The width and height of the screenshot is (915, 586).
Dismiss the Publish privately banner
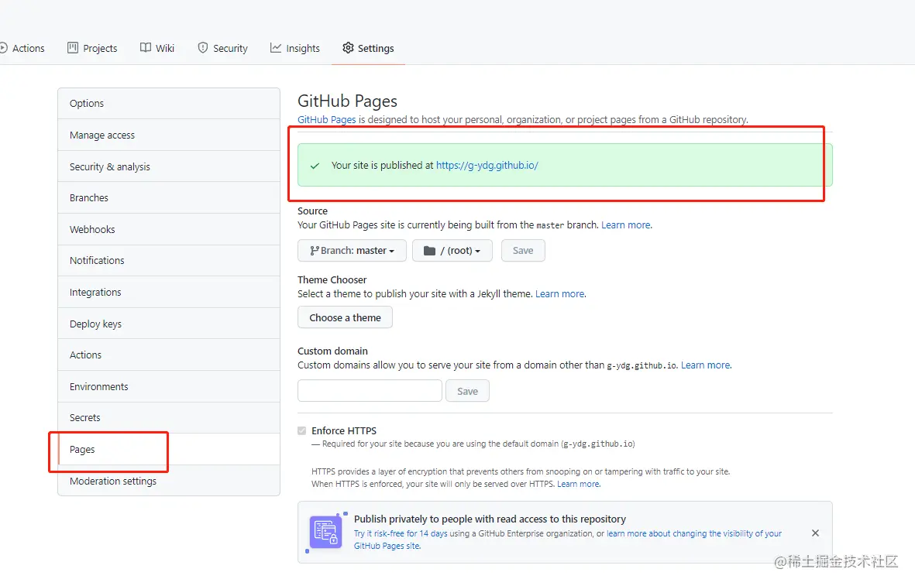pos(815,533)
